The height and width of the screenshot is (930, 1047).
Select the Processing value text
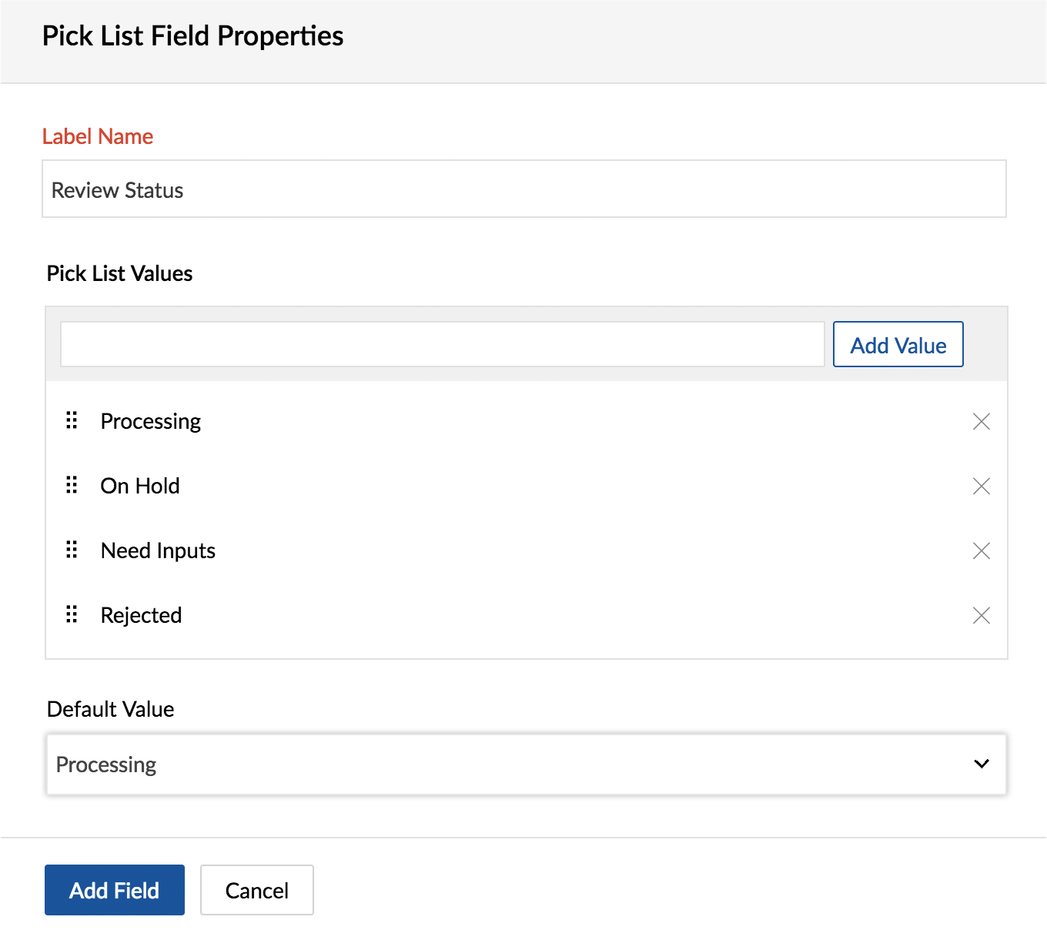tap(151, 421)
